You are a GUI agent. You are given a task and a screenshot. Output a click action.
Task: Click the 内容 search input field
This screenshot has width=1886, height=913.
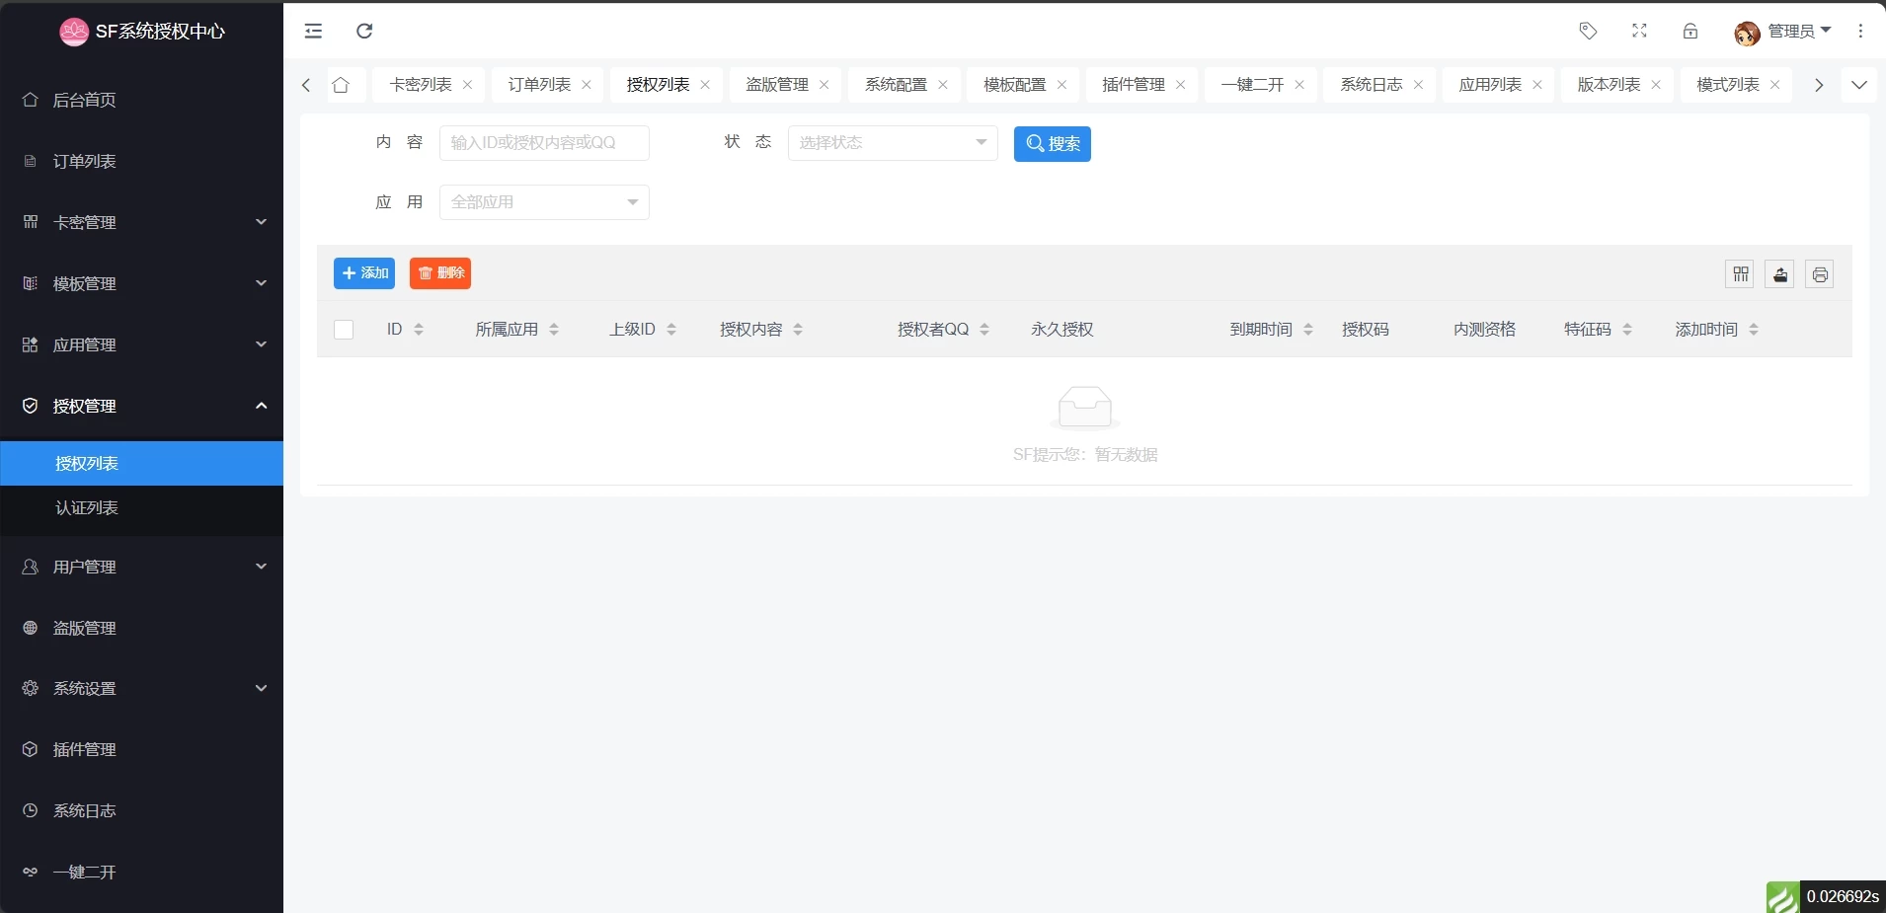coord(543,143)
